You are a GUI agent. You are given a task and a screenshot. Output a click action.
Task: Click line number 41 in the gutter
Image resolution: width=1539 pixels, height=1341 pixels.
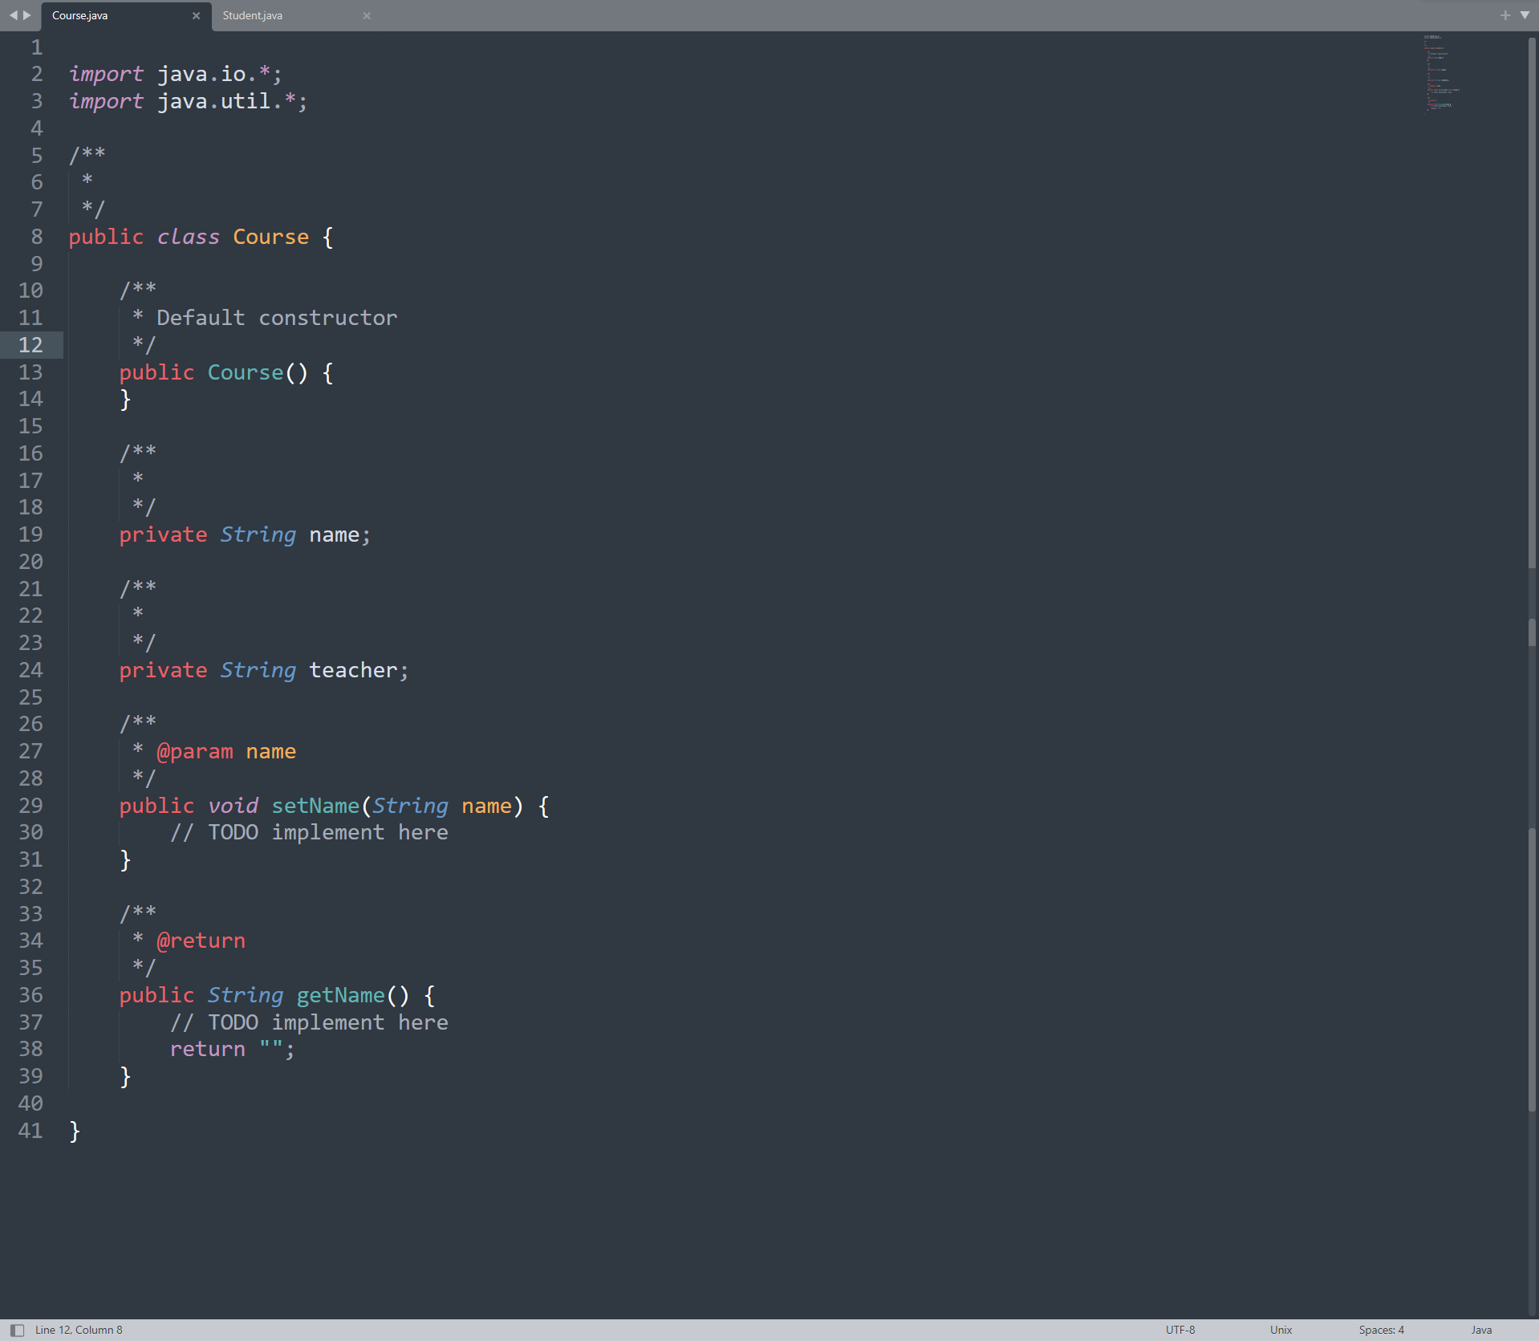click(x=30, y=1131)
